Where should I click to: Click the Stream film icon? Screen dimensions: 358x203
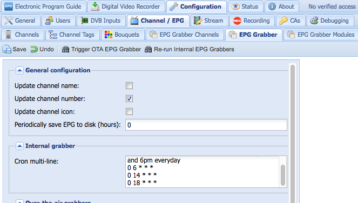point(198,21)
